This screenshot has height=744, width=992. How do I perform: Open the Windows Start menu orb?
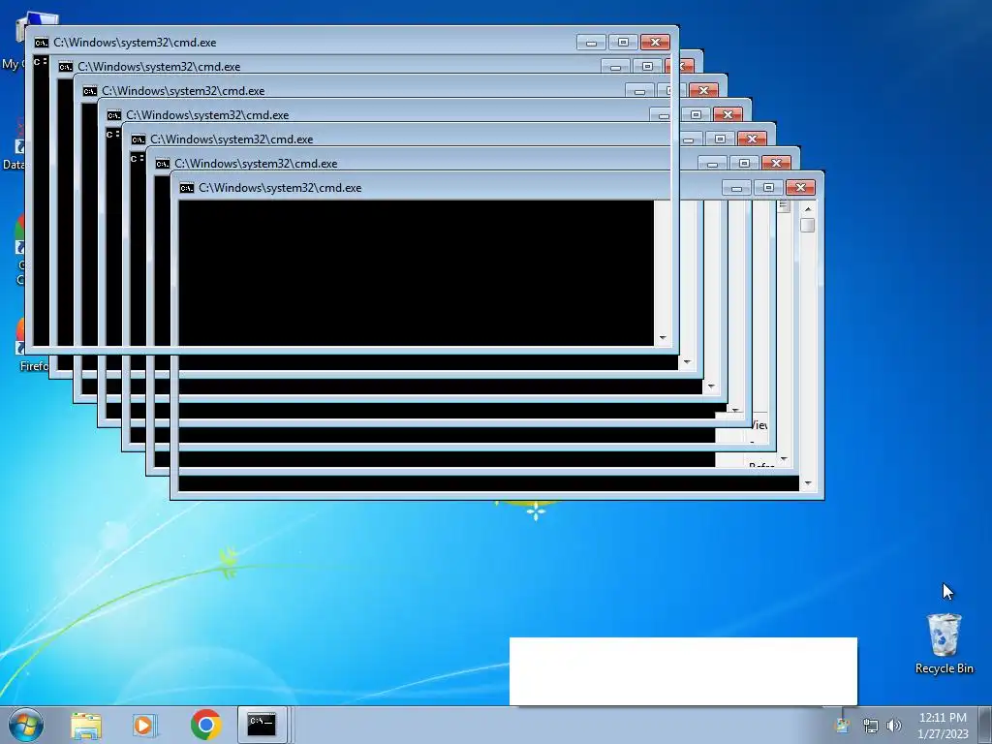pos(26,725)
